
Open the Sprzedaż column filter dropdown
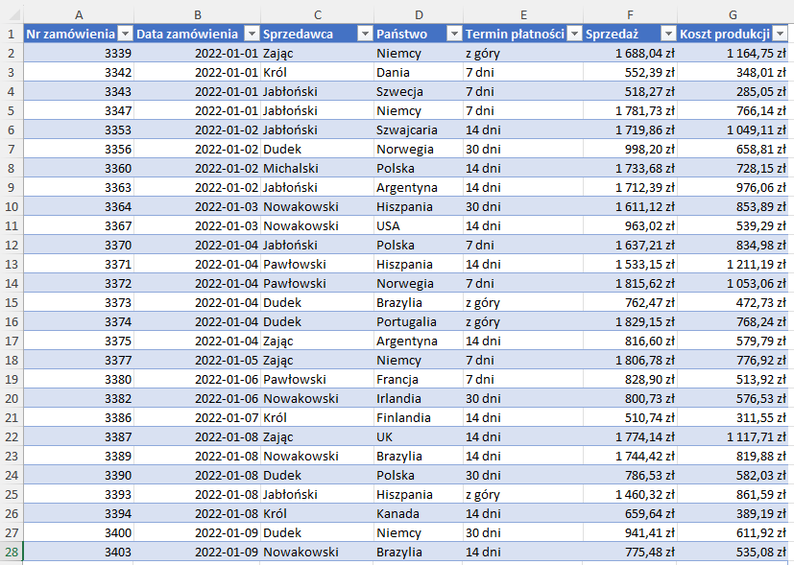[x=667, y=34]
